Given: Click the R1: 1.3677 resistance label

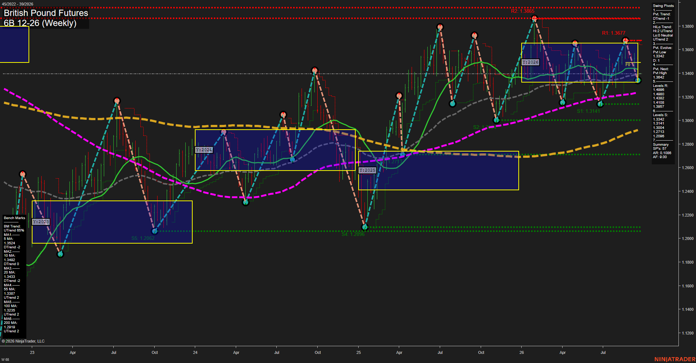Looking at the screenshot, I should tap(614, 33).
